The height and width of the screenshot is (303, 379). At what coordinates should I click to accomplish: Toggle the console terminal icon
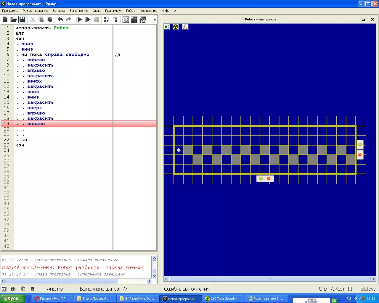(x=4, y=289)
